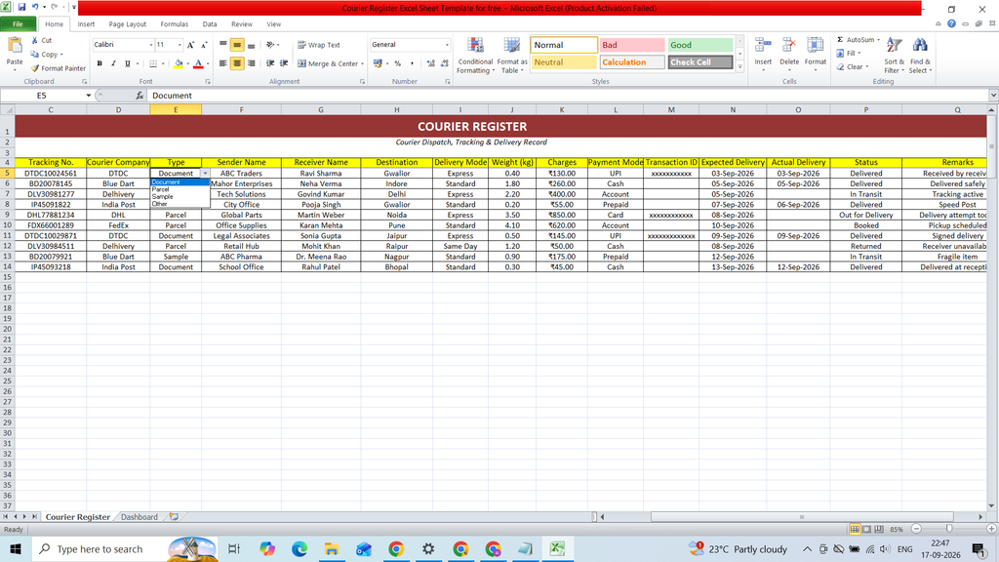Toggle Bold formatting
Image resolution: width=999 pixels, height=562 pixels.
click(100, 63)
